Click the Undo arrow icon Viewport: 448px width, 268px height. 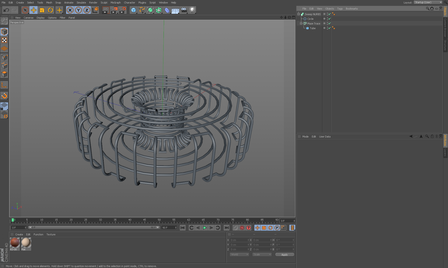[x=6, y=10]
